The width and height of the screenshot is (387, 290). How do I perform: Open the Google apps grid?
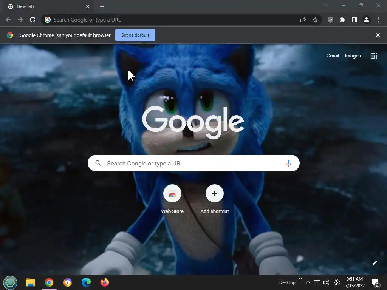[374, 56]
